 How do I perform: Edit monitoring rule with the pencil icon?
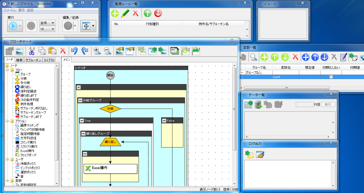click(x=125, y=13)
